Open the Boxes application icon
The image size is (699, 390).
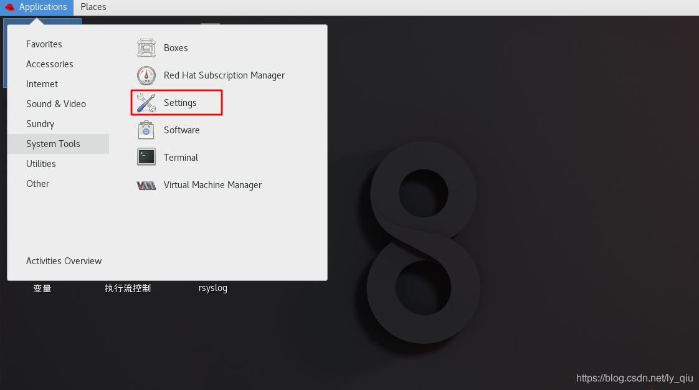146,48
